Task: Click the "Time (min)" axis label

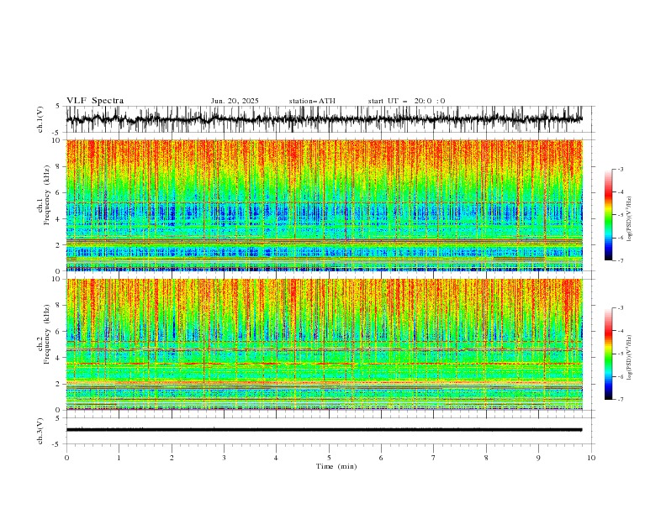Action: coord(336,466)
